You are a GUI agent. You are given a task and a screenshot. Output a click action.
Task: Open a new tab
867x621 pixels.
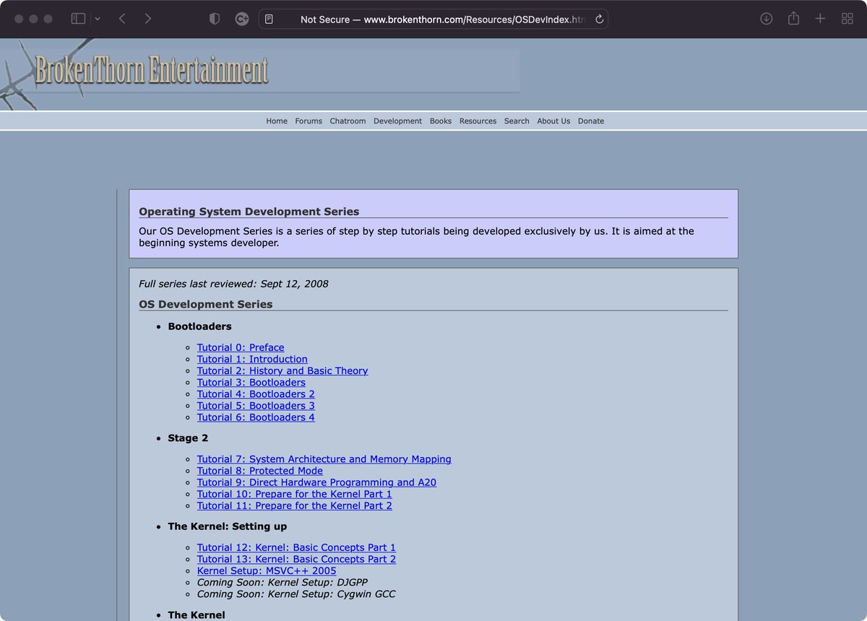pos(820,19)
